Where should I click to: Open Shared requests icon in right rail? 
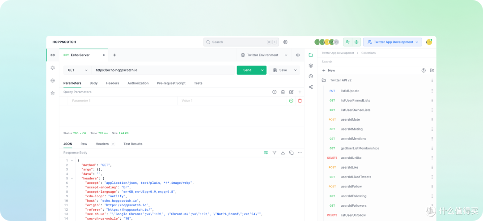pos(311,87)
